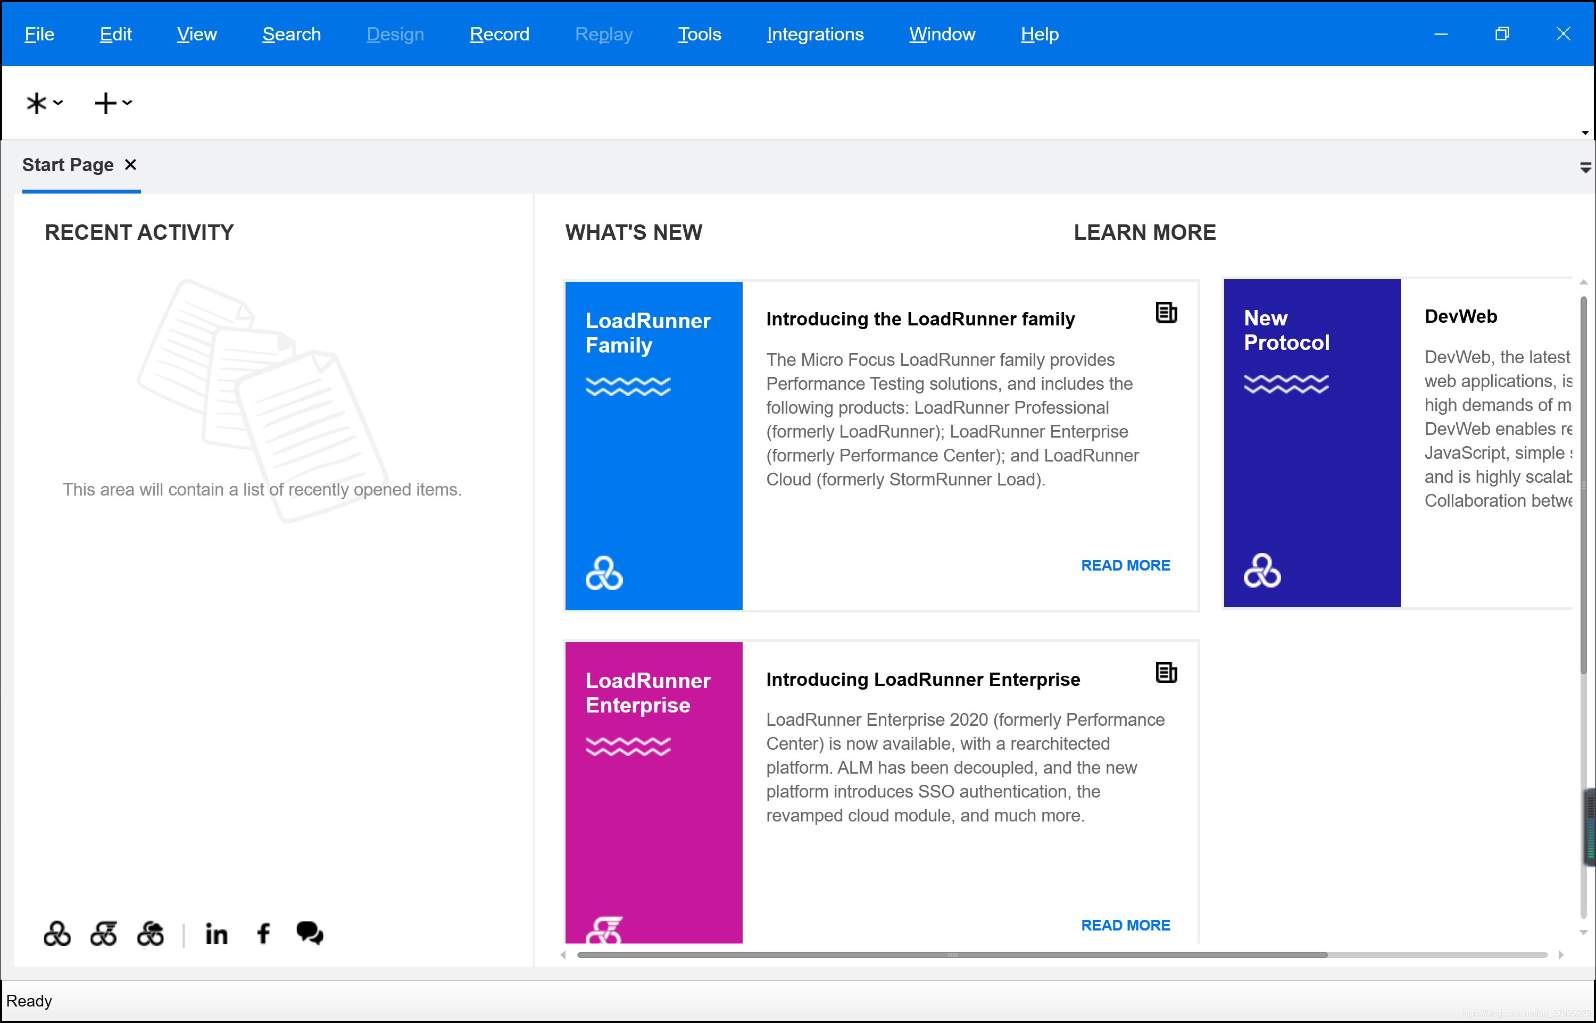Screen dimensions: 1596x1023
Task: Open article icon on LoadRunner Enterprise card
Action: click(1166, 672)
